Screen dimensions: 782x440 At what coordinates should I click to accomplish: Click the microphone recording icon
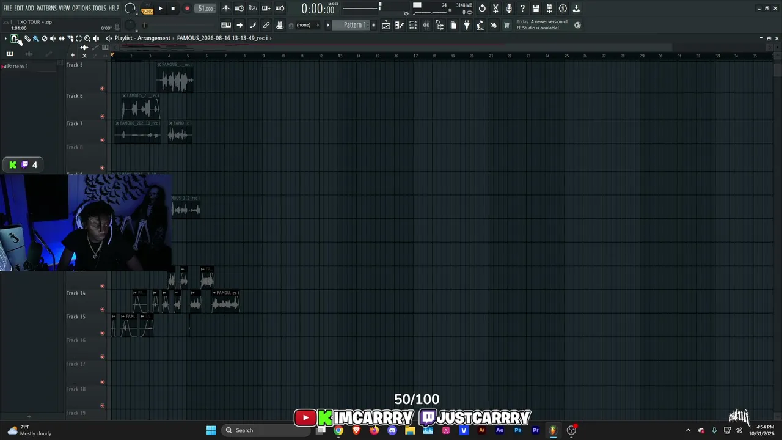point(509,9)
